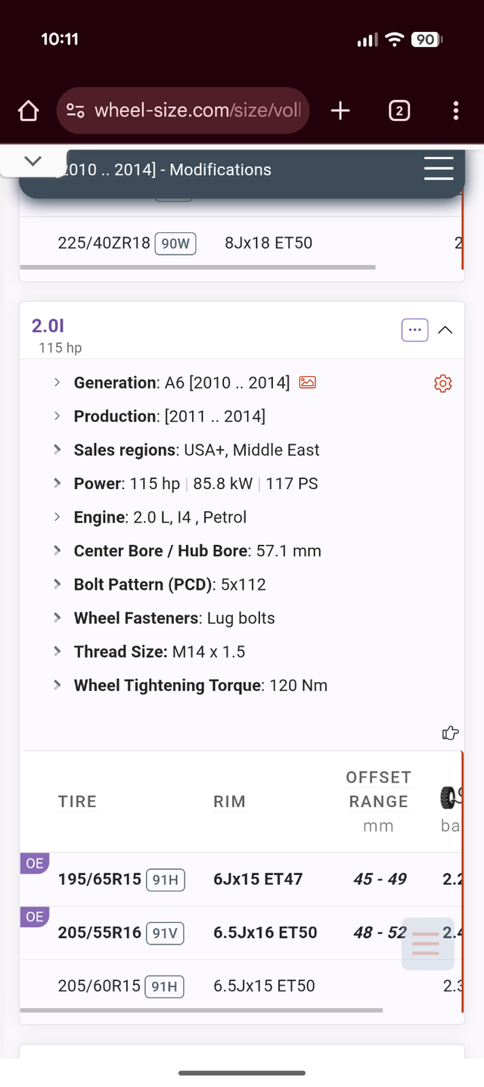Tap the Home icon in the browser toolbar
The image size is (484, 1087).
coord(27,111)
